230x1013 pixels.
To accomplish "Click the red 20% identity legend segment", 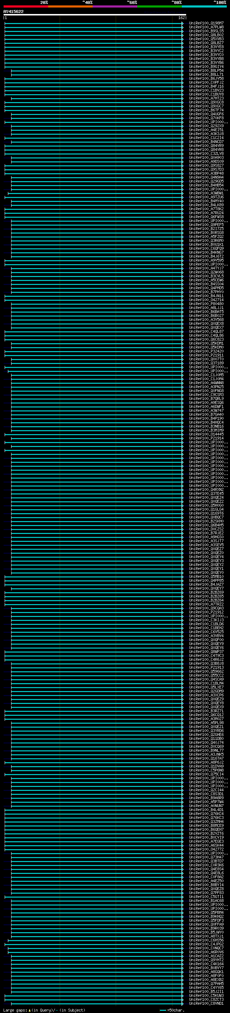I will tap(26, 6).
